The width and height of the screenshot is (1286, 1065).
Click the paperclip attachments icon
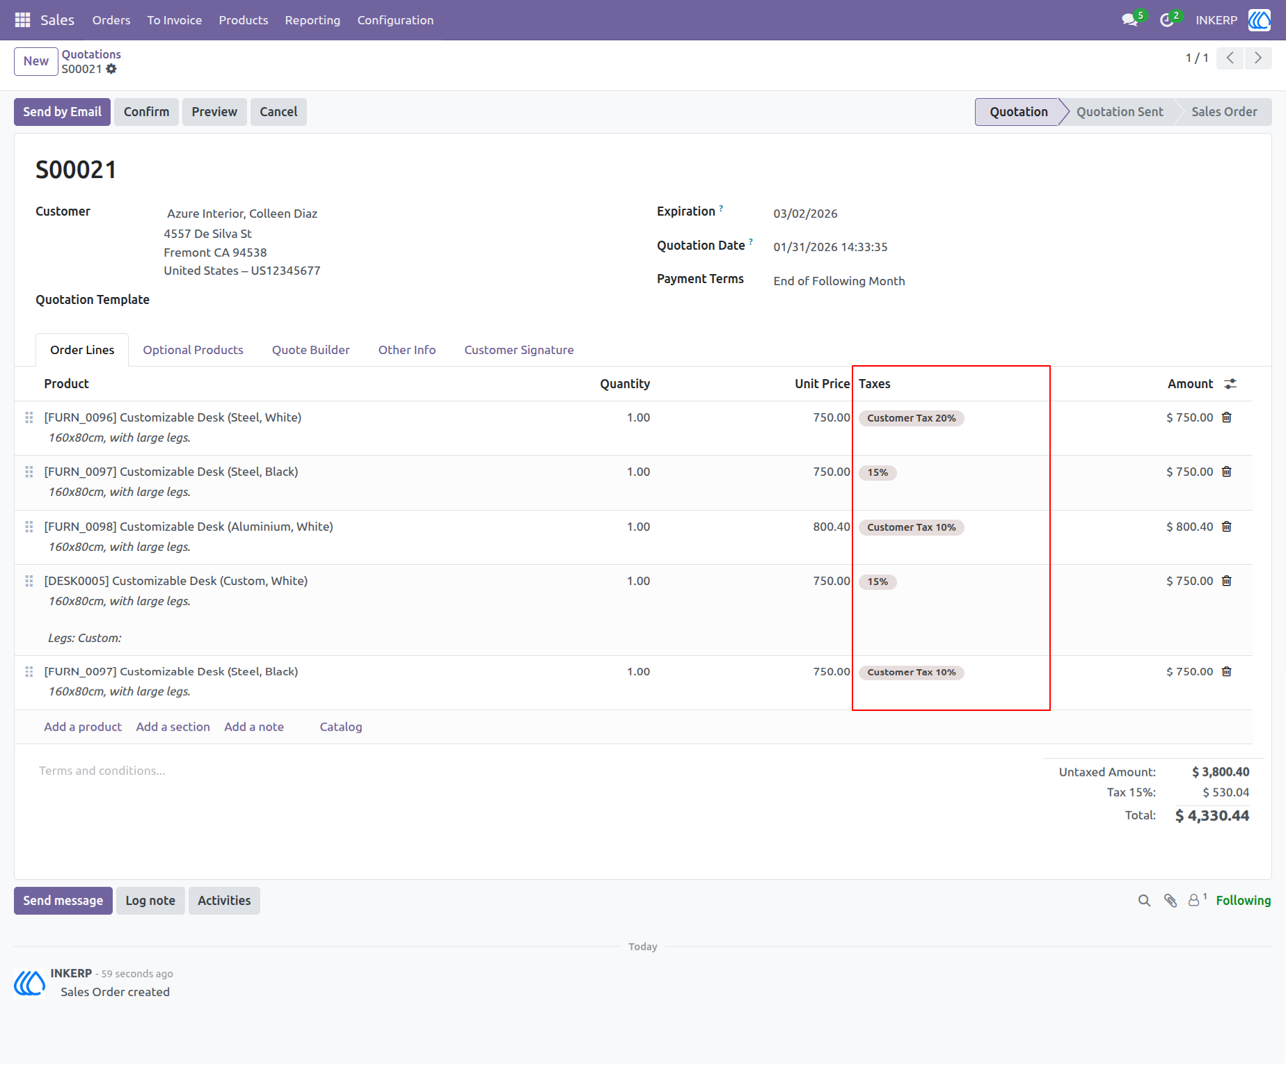(1170, 901)
